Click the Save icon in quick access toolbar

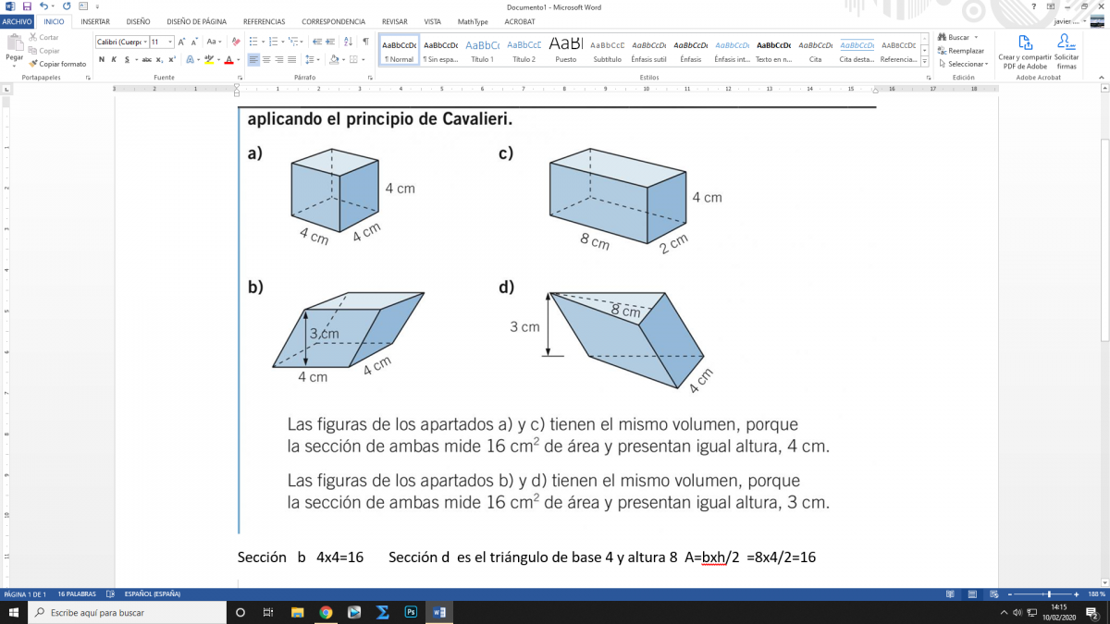coord(27,6)
